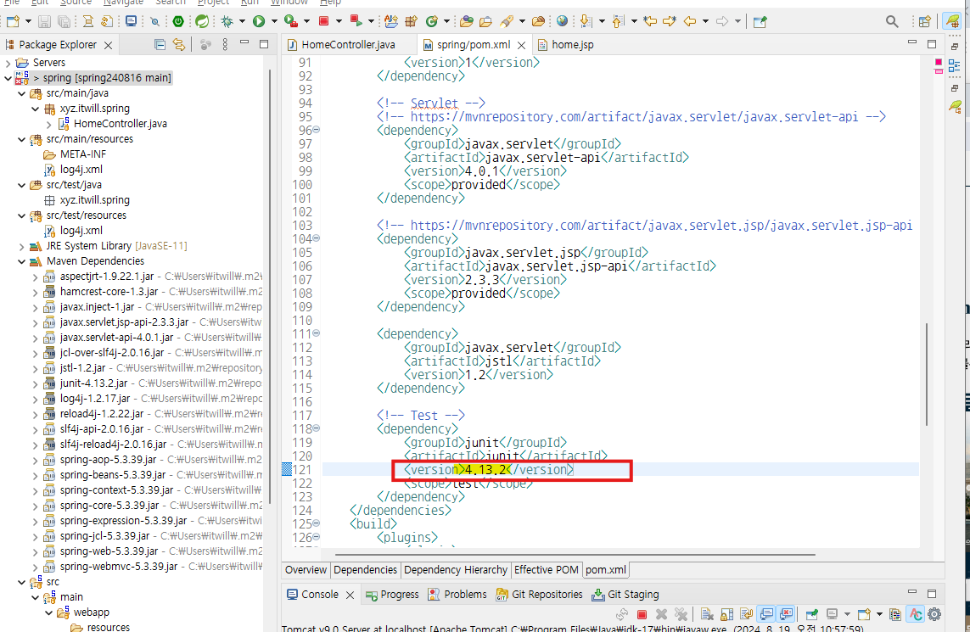Viewport: 970px width, 632px height.
Task: Toggle Show Console on error output change
Action: pos(787,614)
